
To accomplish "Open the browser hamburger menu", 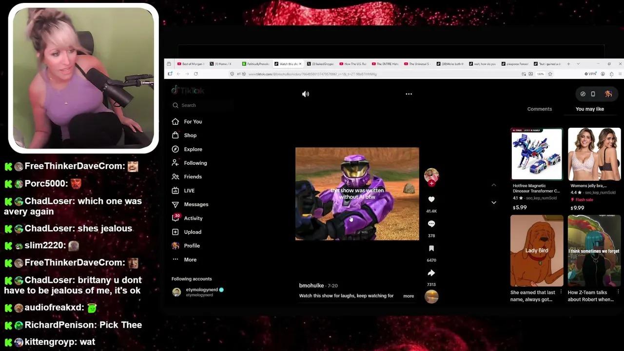I will 620,74.
